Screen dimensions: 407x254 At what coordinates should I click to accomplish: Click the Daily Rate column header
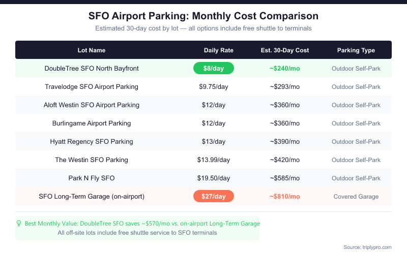click(219, 50)
